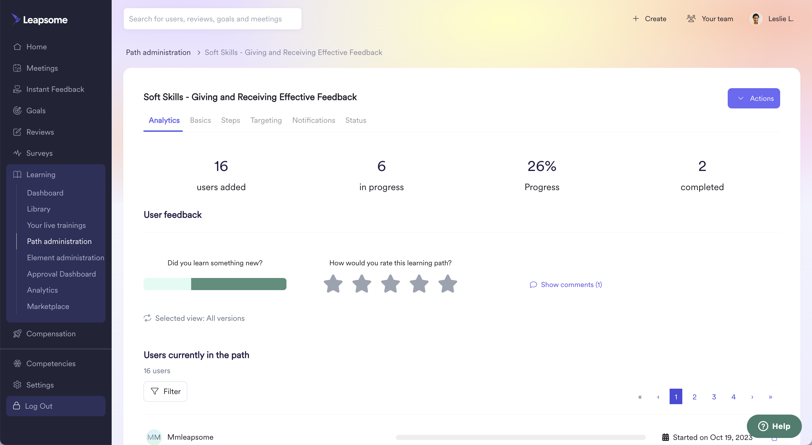Go to previous page arrow
The image size is (812, 445).
[x=658, y=397]
